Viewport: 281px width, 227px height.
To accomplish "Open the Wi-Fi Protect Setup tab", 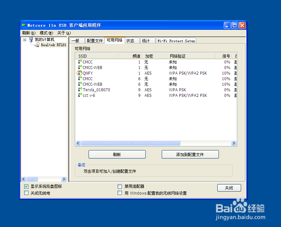I will tap(176, 41).
